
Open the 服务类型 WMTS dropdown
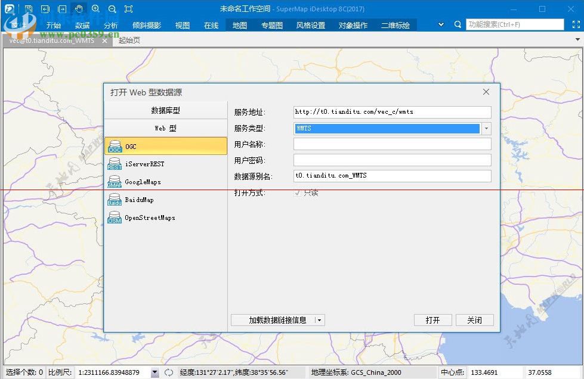point(486,128)
